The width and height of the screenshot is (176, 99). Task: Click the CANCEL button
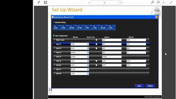click(150, 86)
